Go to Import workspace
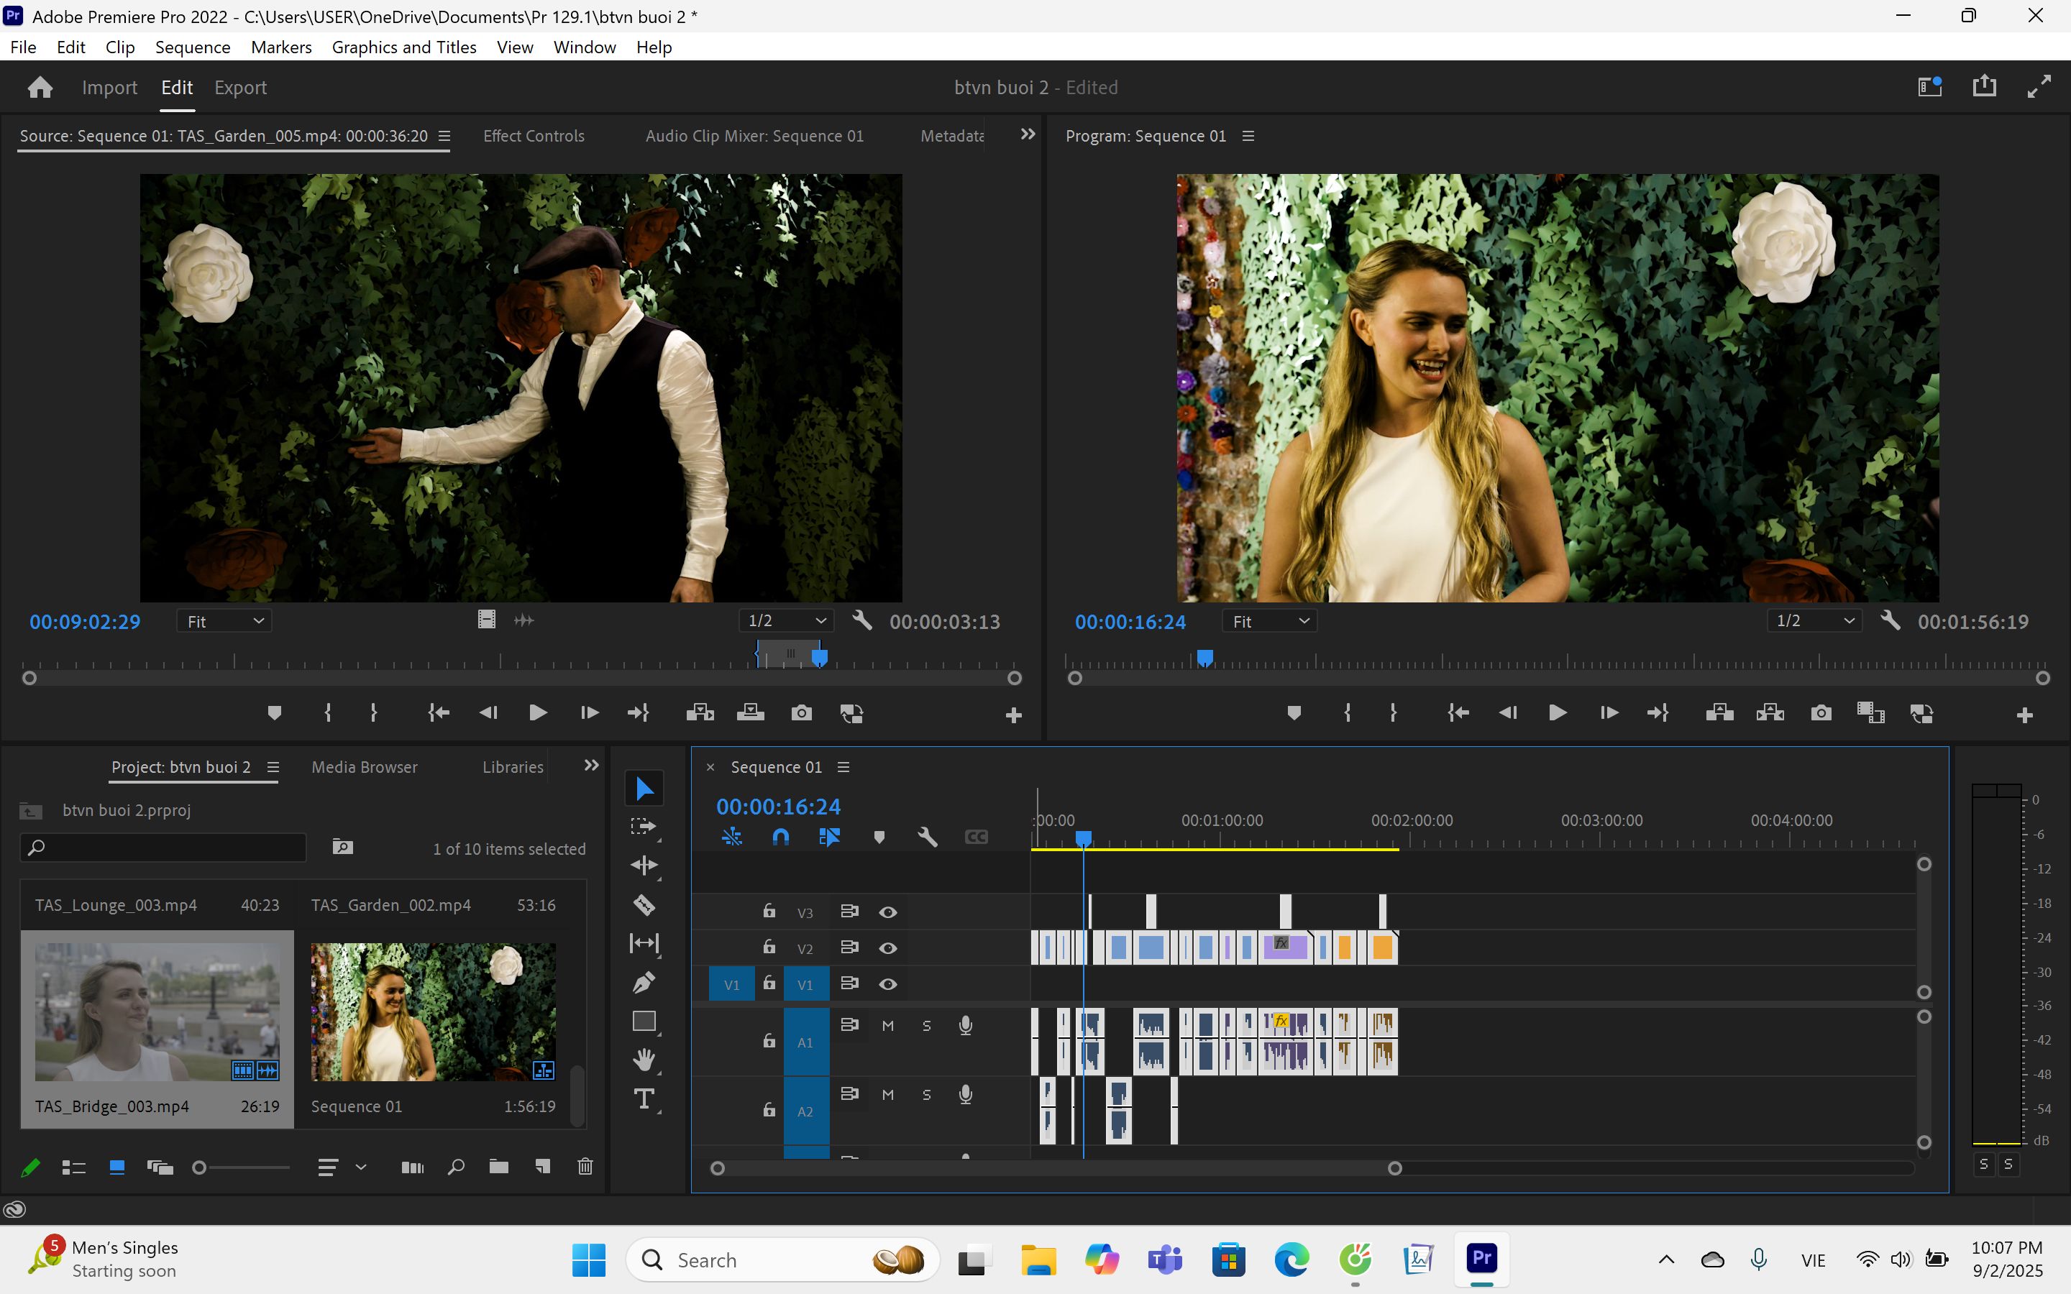The width and height of the screenshot is (2071, 1294). click(x=109, y=87)
